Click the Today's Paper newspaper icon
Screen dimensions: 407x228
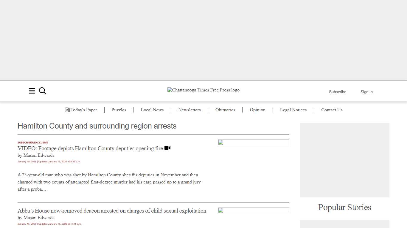click(67, 110)
